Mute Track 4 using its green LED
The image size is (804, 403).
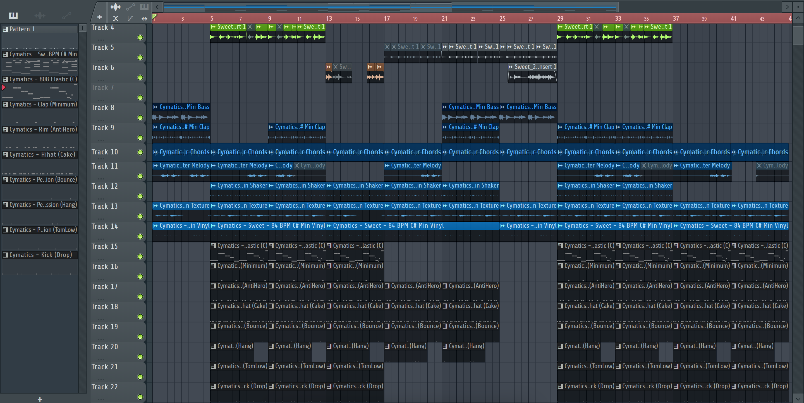coord(140,37)
